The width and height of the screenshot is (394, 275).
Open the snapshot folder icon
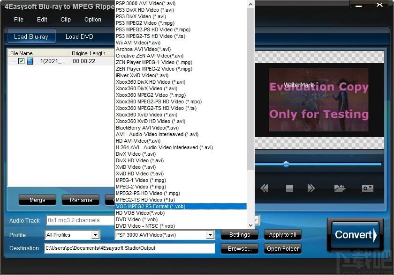(x=340, y=188)
